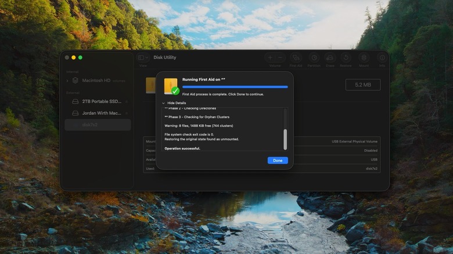Click the Disk Utility window title

(x=165, y=57)
